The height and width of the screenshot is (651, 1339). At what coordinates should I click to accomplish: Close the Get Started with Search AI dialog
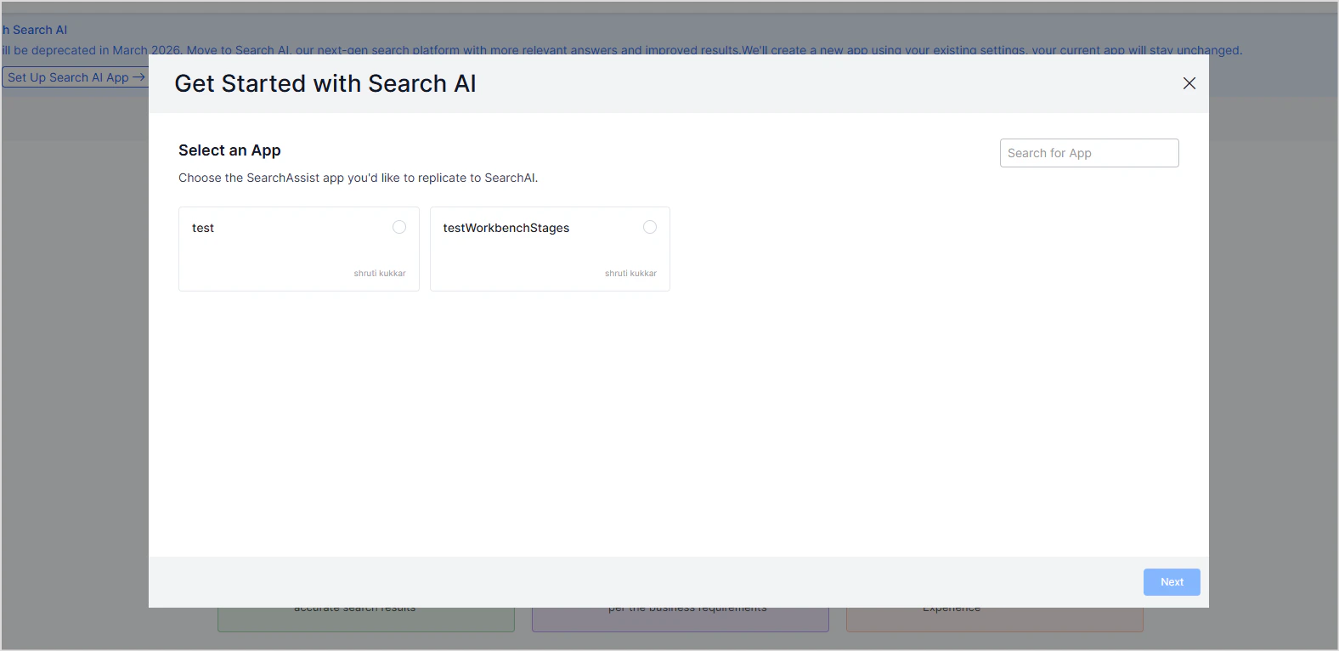click(1189, 83)
